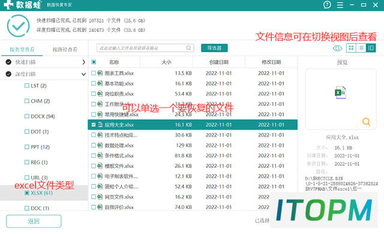Click the 筛选器 filter button

click(x=214, y=48)
